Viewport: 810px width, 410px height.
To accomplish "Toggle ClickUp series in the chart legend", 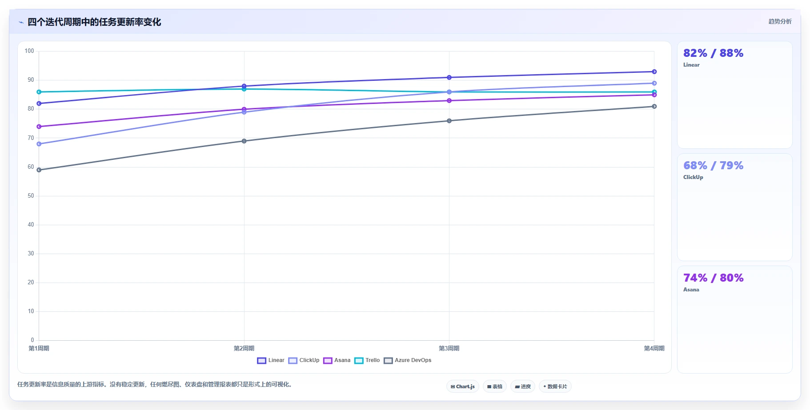I will coord(304,360).
